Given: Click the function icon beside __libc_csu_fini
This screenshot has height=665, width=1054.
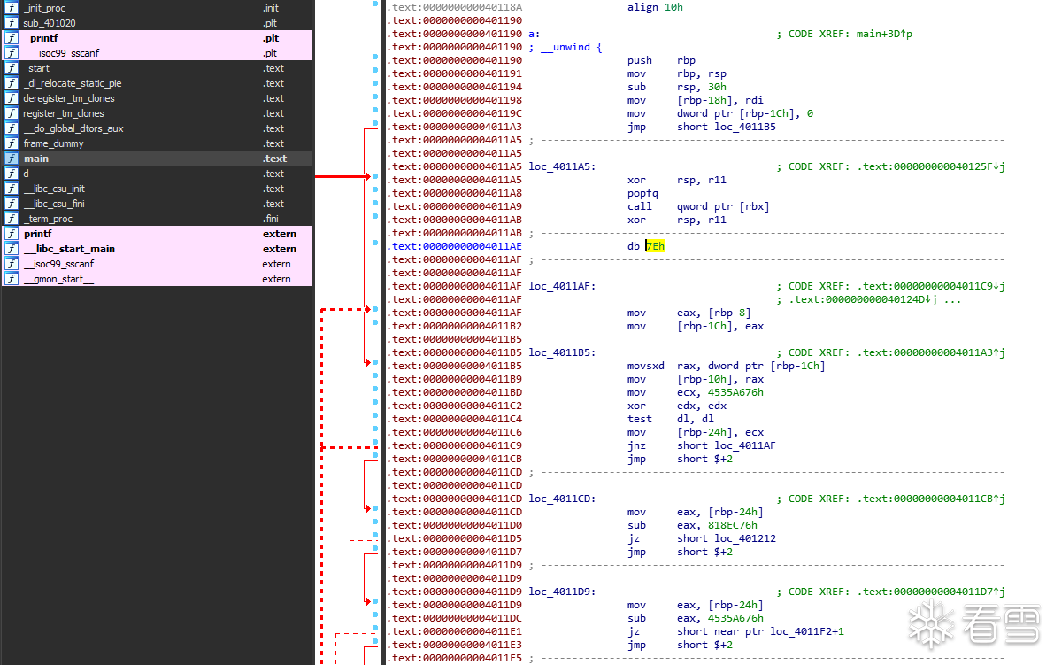Looking at the screenshot, I should [x=12, y=204].
